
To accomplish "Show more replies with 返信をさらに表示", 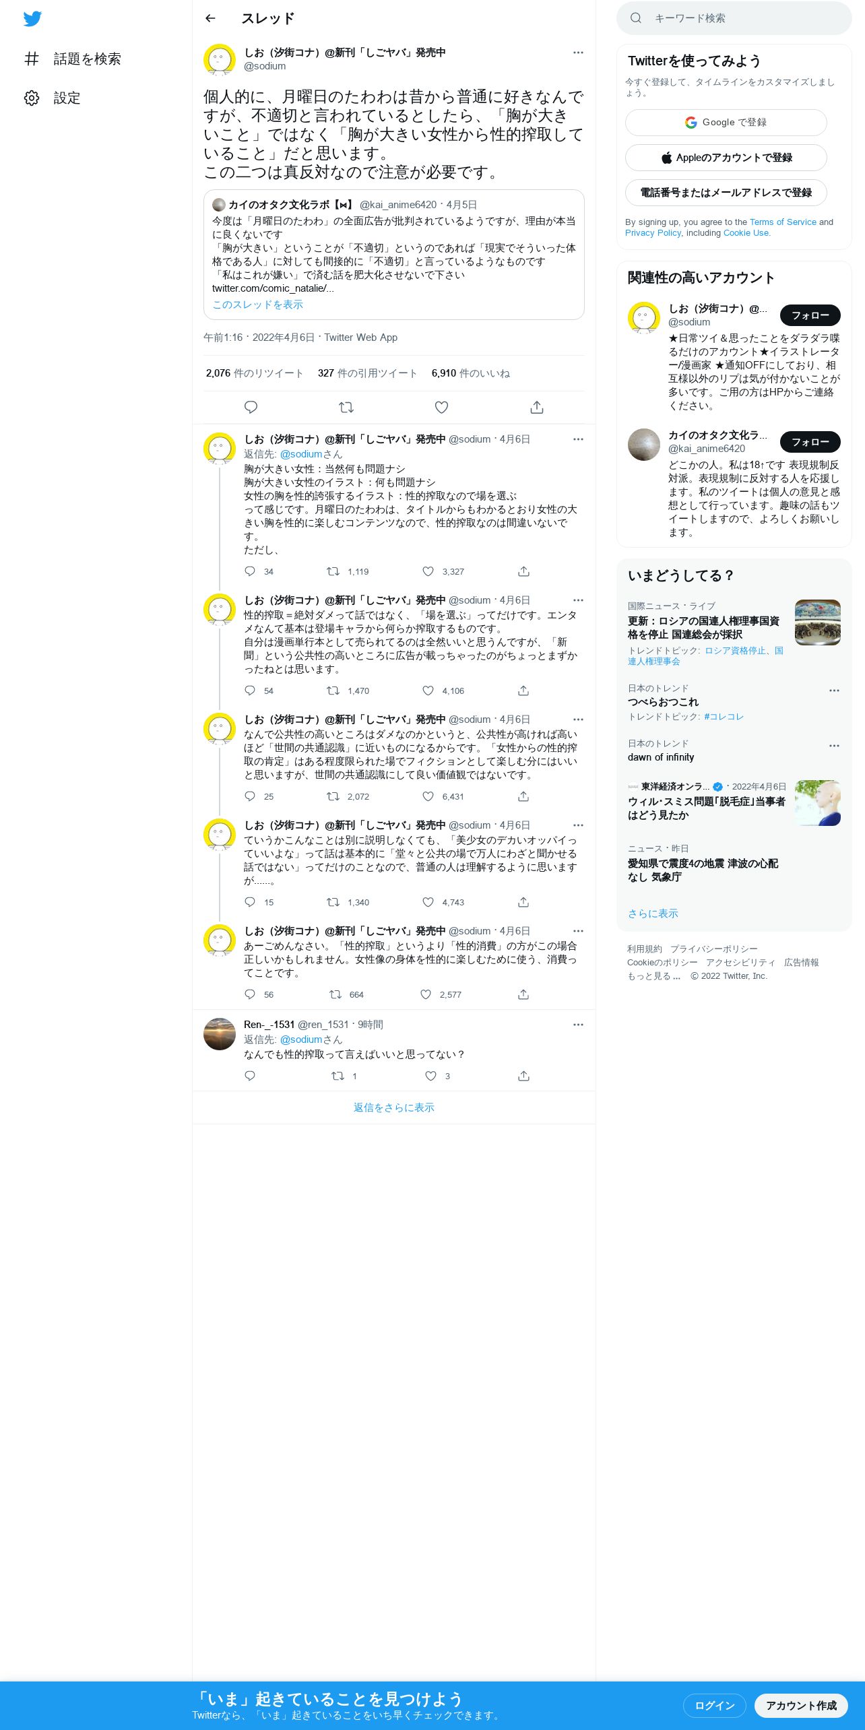I will tap(394, 1108).
